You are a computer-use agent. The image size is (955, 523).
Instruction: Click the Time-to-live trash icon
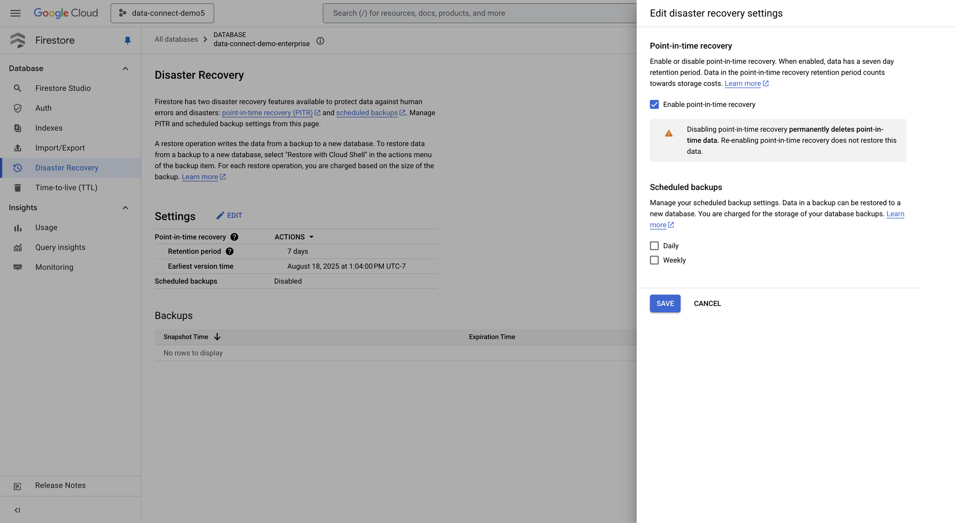coord(17,188)
